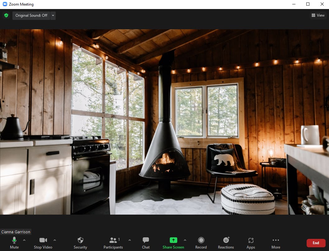Open the Zoom Apps icon
The height and width of the screenshot is (251, 329).
coord(251,240)
